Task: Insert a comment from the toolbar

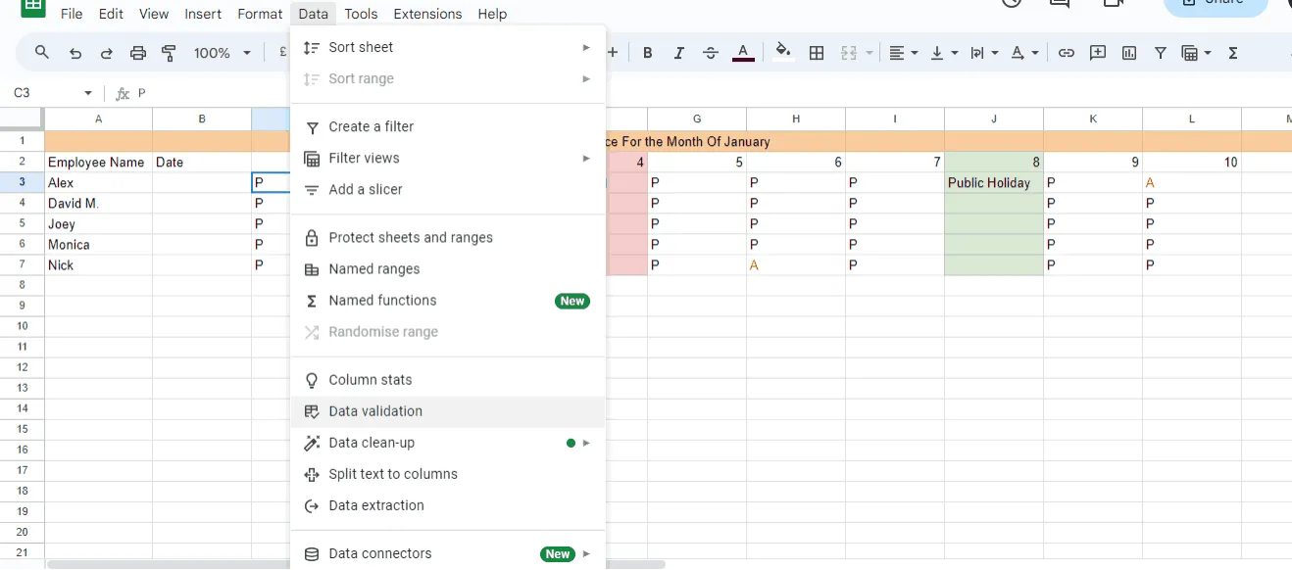Action: point(1098,53)
